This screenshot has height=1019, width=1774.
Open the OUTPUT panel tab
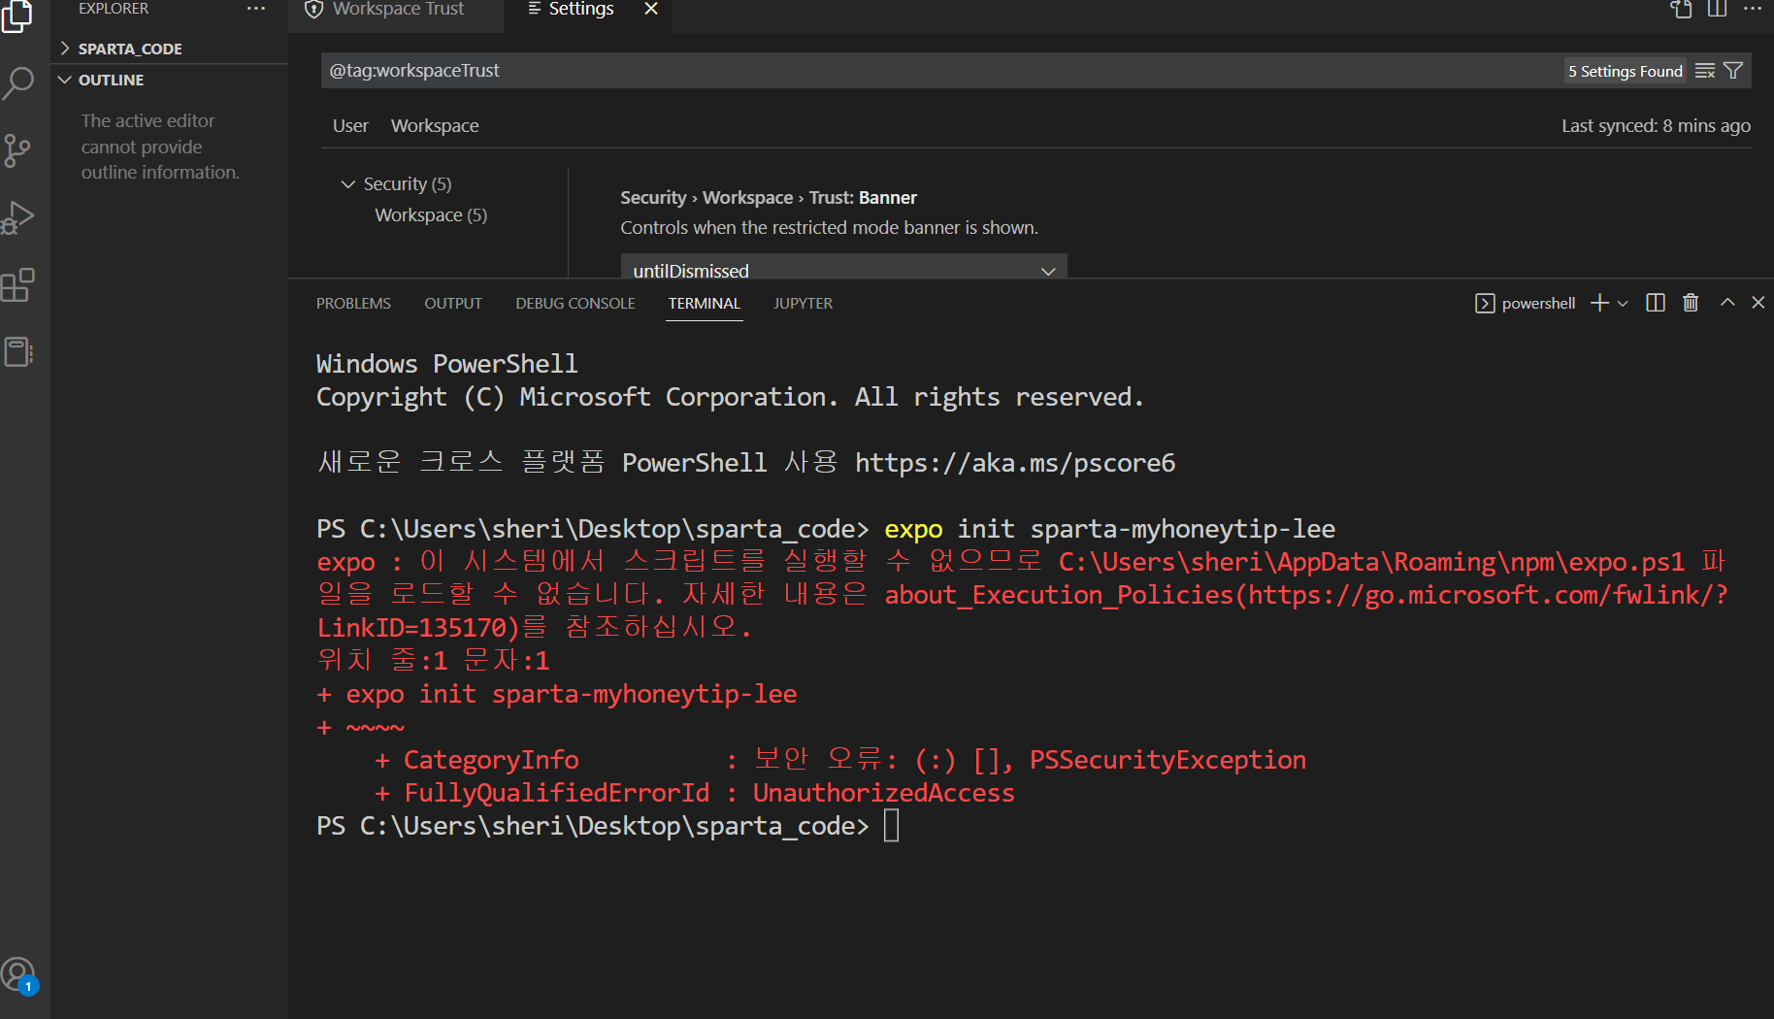(453, 304)
